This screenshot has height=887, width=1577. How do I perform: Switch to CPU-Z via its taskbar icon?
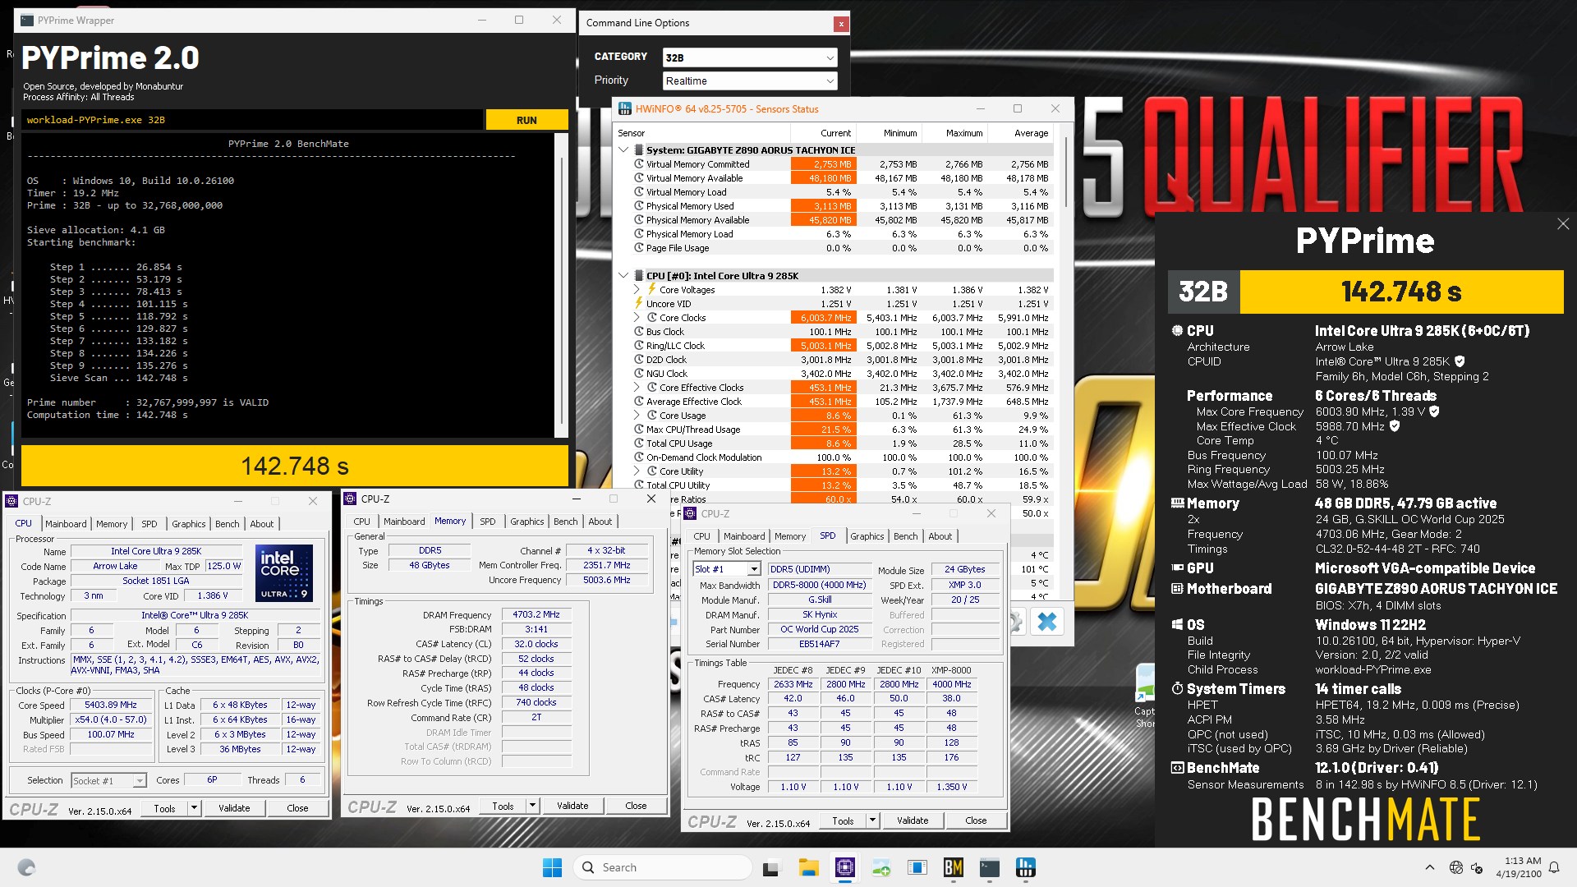844,867
